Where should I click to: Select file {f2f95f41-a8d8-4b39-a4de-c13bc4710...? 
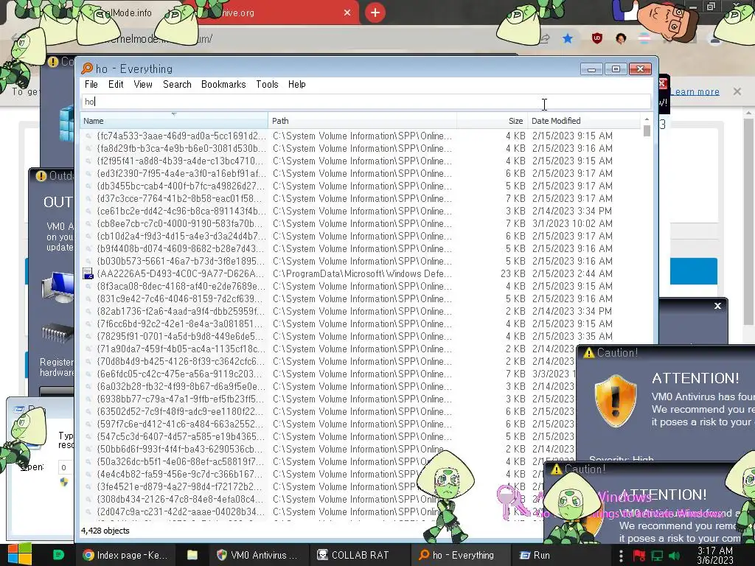tap(181, 161)
